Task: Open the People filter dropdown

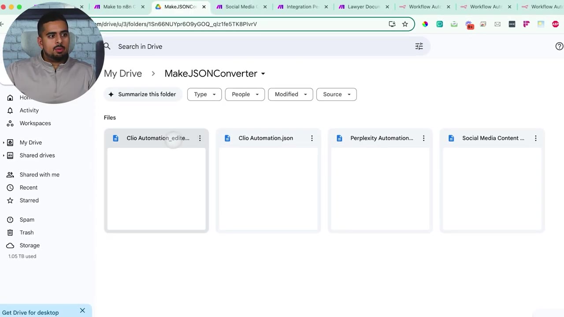Action: (245, 94)
